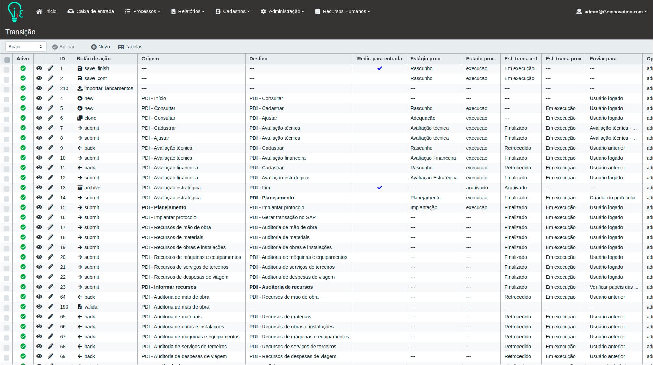The height and width of the screenshot is (365, 653).
Task: Open the admin@i3einnovation.com user menu
Action: [x=612, y=11]
